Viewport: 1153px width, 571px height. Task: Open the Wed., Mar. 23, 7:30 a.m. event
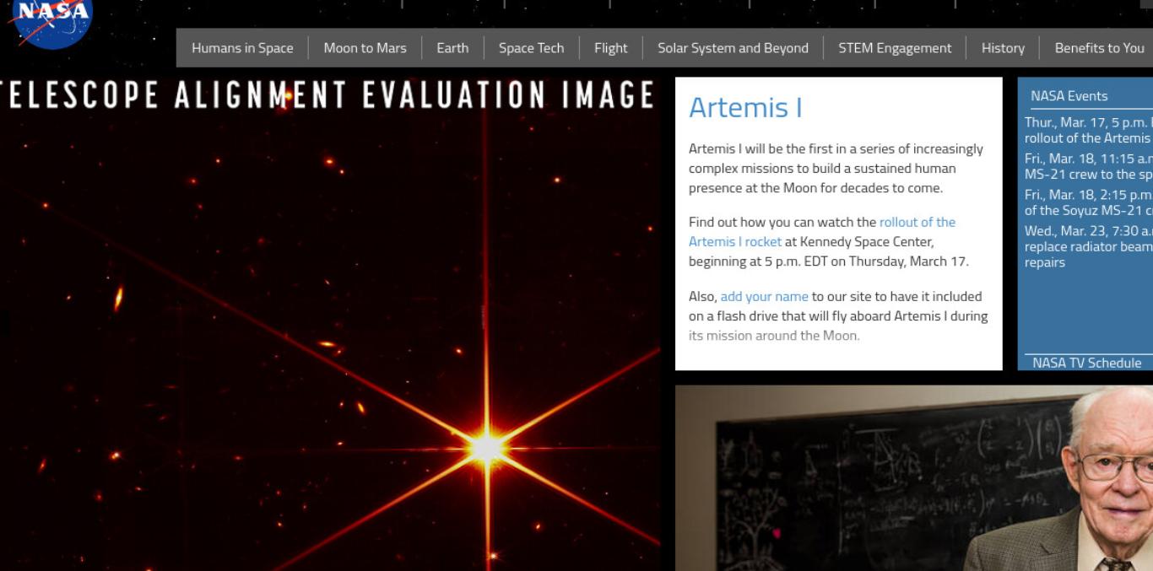coord(1089,246)
